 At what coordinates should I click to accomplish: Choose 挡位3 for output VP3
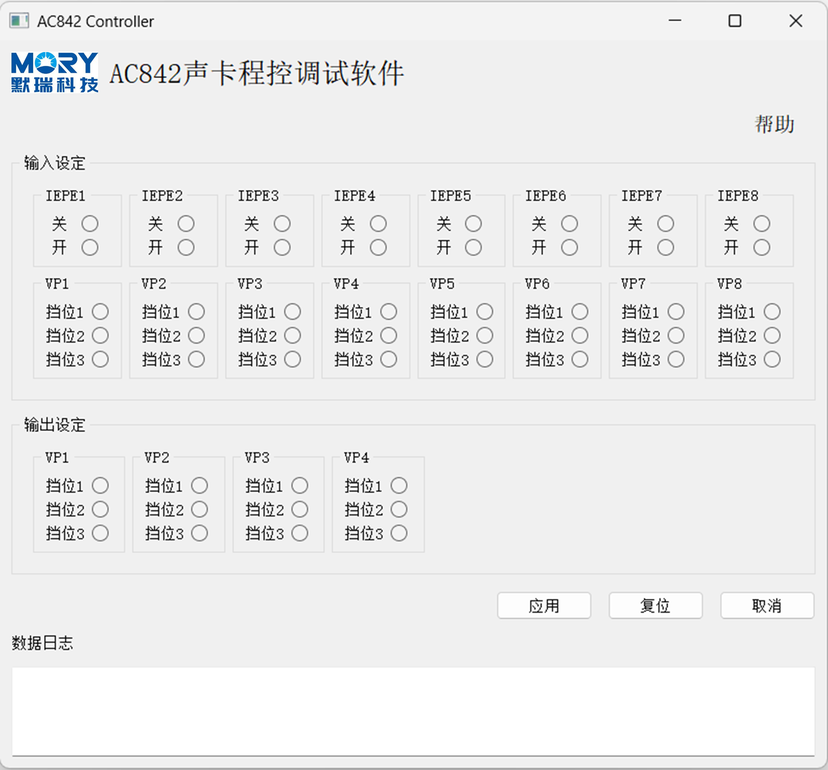point(300,533)
